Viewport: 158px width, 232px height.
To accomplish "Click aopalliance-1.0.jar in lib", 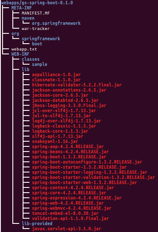I will (x=56, y=75).
